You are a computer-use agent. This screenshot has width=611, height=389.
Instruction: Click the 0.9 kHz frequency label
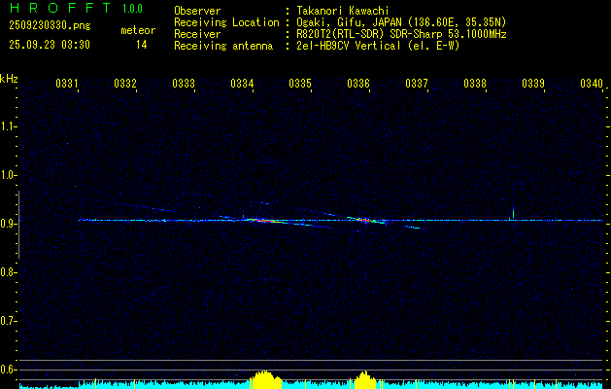pos(8,224)
